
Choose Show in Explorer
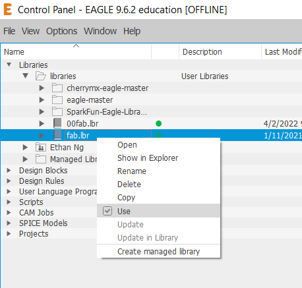click(x=158, y=158)
